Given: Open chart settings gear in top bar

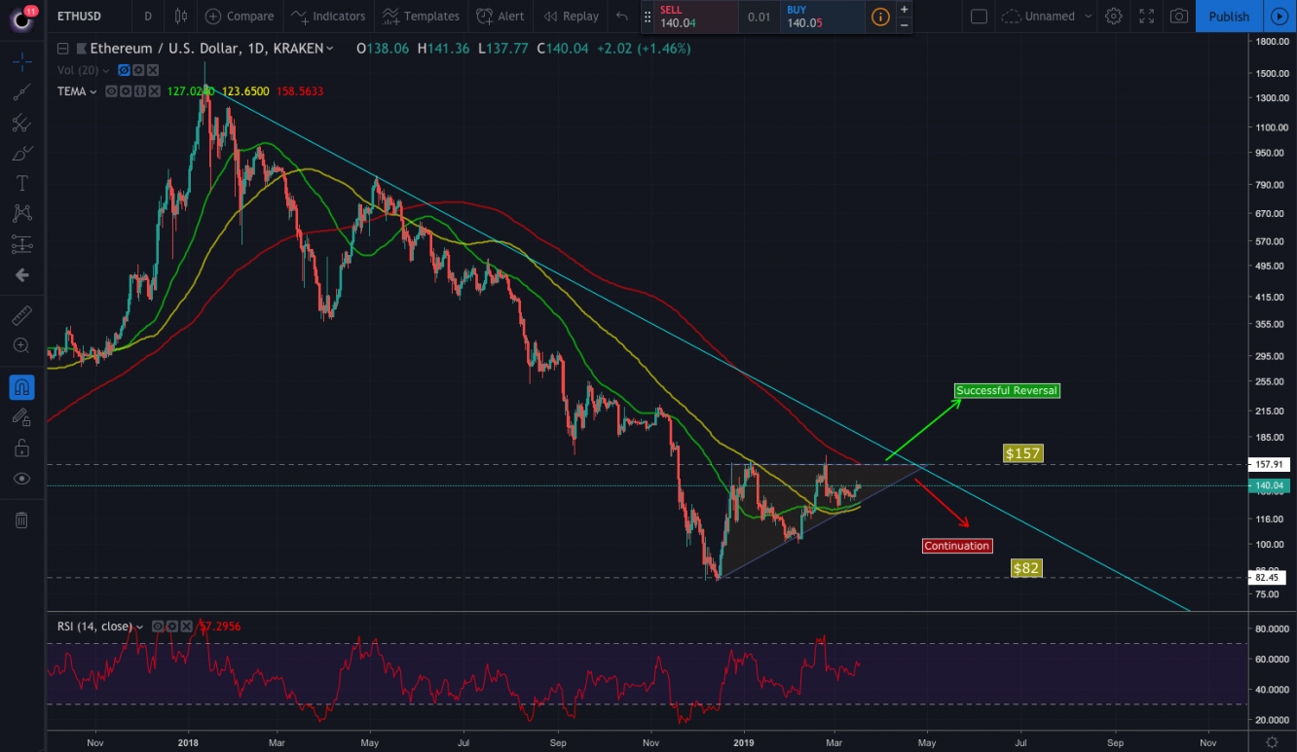Looking at the screenshot, I should point(1114,17).
